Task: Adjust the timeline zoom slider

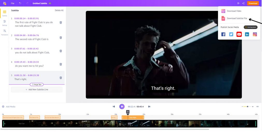Action: pyautogui.click(x=247, y=106)
